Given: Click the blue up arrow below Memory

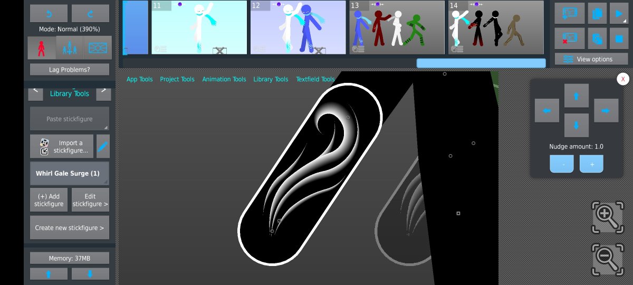Looking at the screenshot, I should 49,273.
